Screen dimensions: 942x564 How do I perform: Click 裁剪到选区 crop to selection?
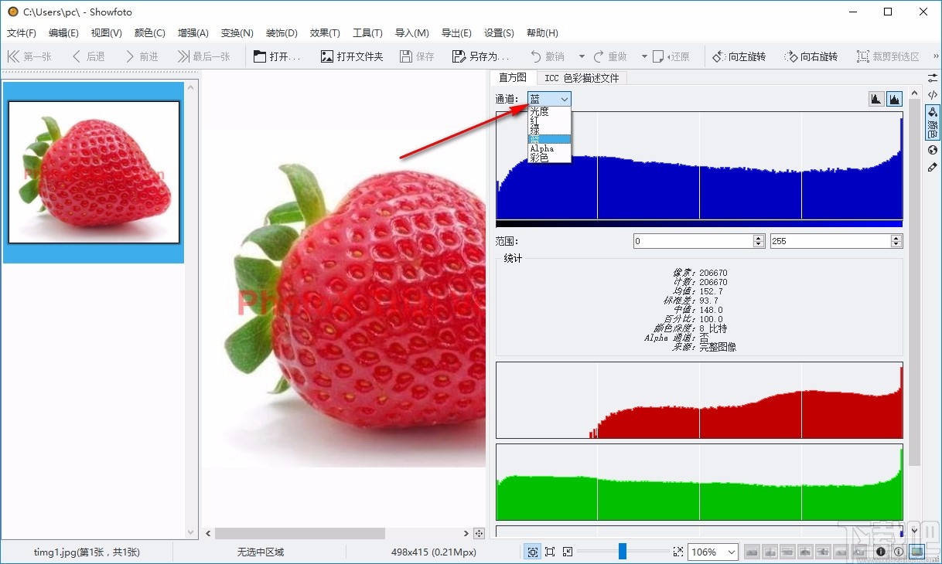[x=888, y=56]
